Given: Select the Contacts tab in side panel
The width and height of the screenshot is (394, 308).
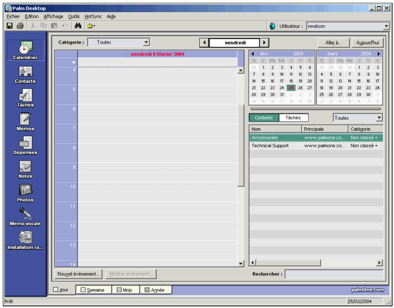Looking at the screenshot, I should tap(264, 118).
